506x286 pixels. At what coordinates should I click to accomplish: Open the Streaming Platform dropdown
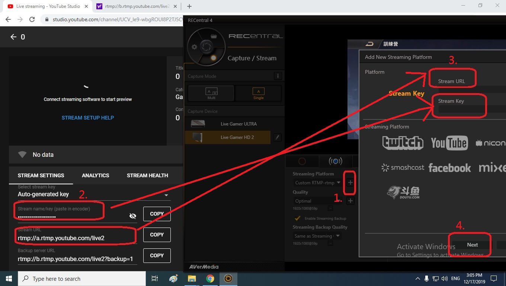click(x=317, y=183)
